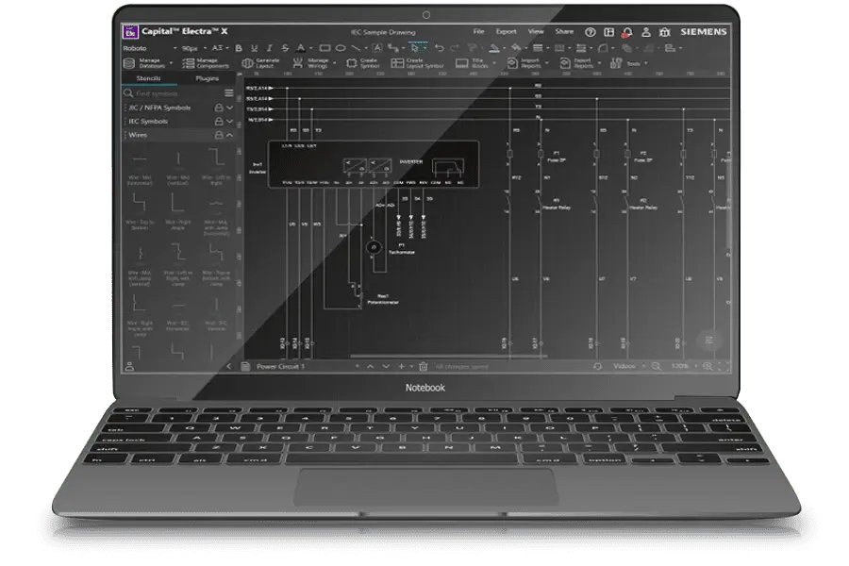Click the trash icon to delete page

coord(424,366)
